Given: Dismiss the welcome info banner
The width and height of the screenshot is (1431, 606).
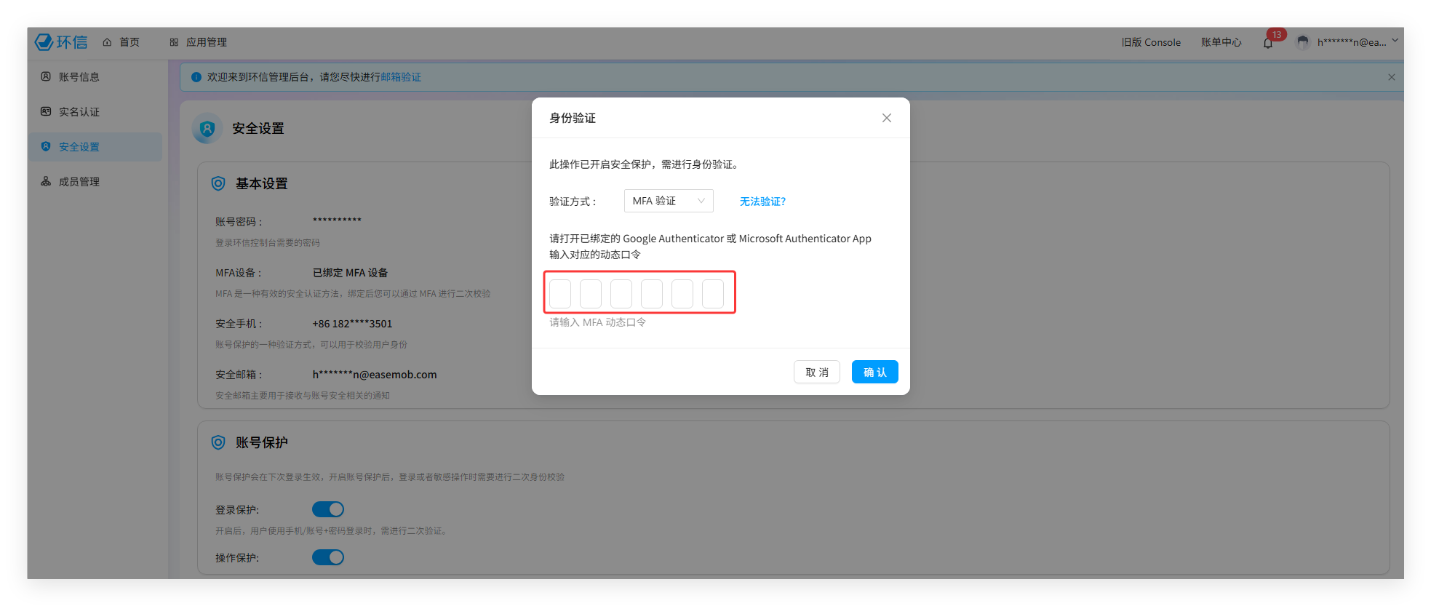Looking at the screenshot, I should pos(1391,77).
